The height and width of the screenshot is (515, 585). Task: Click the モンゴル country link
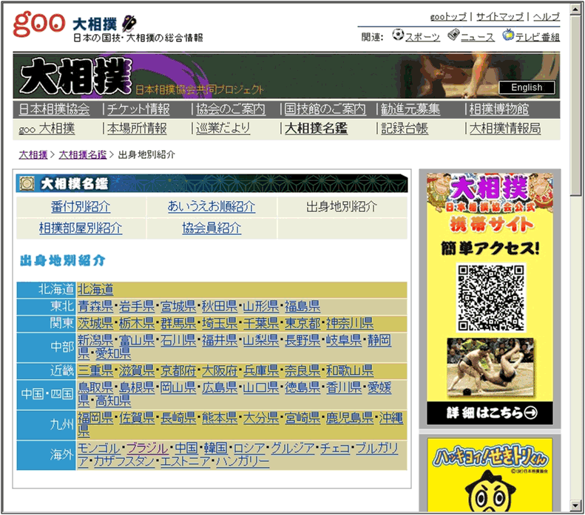(x=98, y=449)
